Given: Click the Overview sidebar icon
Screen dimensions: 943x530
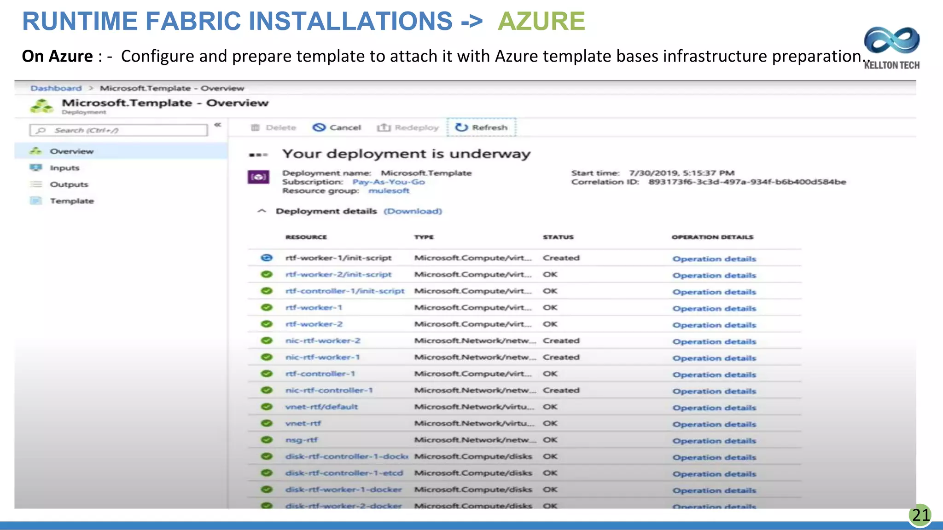Looking at the screenshot, I should [36, 151].
